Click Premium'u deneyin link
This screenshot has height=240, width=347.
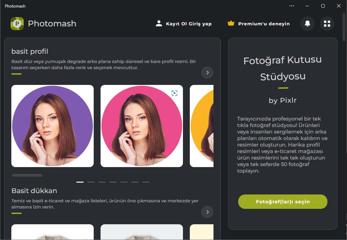(x=264, y=24)
